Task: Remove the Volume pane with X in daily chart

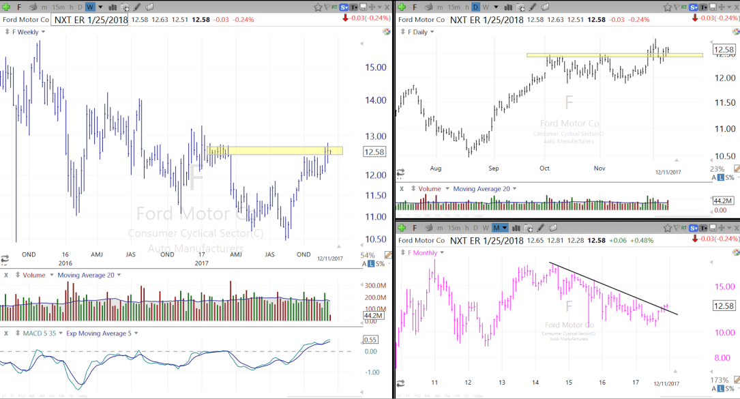Action: click(402, 189)
